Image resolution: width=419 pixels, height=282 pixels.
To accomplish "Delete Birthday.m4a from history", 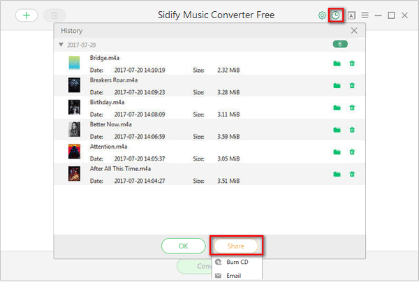I will pos(352,107).
